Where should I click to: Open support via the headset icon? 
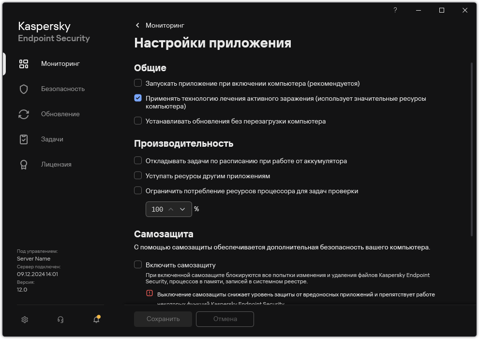coord(60,320)
